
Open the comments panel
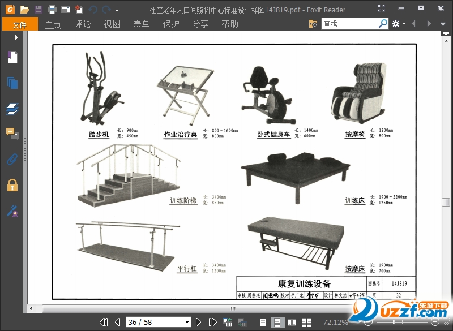click(x=12, y=134)
